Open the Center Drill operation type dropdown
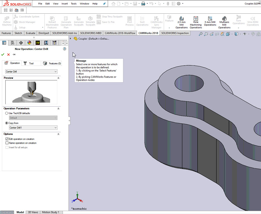This screenshot has width=261, height=214. point(31,72)
